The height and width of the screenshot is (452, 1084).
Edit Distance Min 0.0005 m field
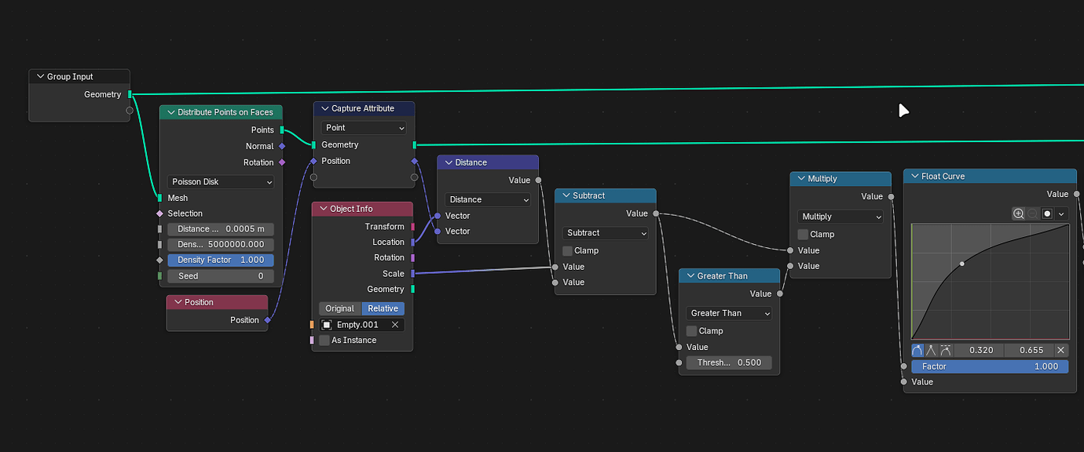(x=221, y=229)
